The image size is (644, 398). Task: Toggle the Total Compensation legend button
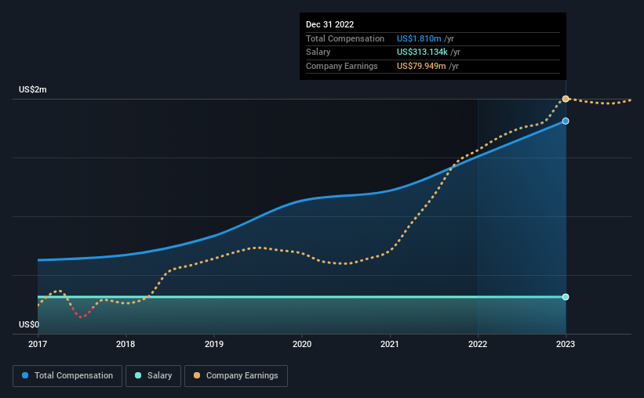[x=67, y=376]
